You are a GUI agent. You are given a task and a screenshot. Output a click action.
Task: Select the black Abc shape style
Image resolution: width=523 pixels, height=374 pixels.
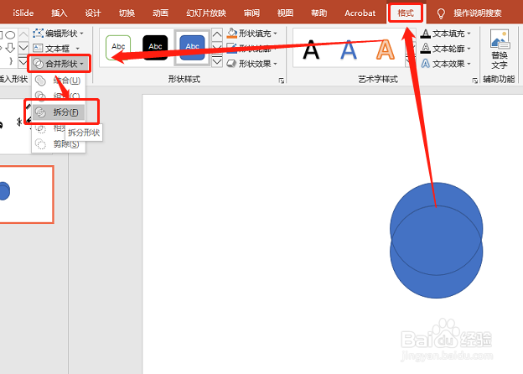coord(155,47)
